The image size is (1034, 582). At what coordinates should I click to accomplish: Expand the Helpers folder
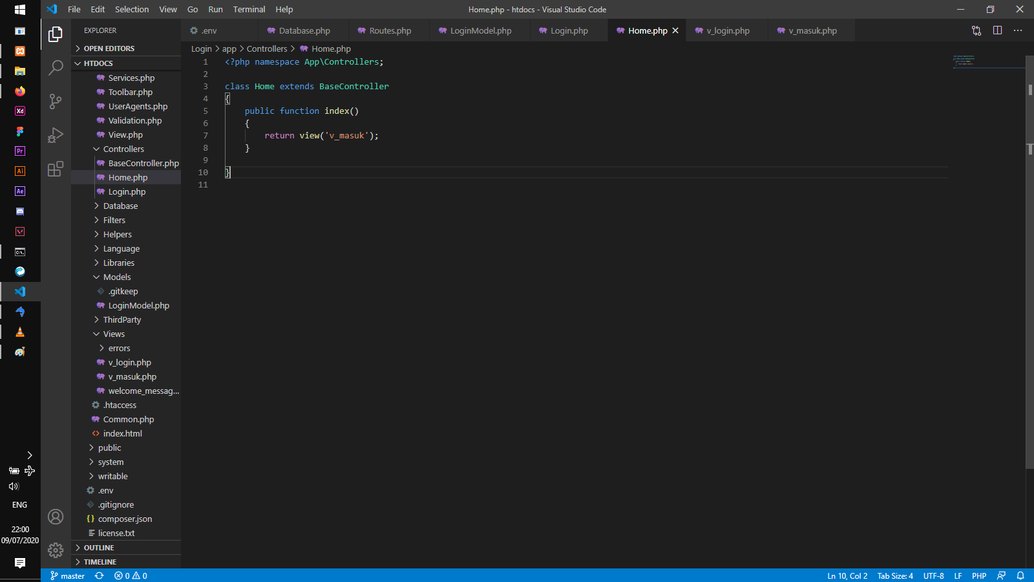pos(126,234)
